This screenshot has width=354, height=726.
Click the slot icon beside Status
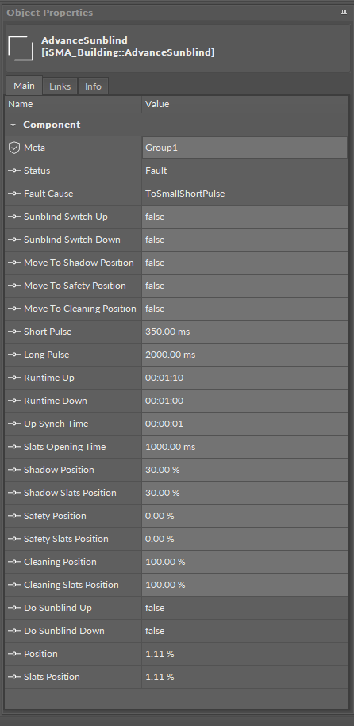coord(14,171)
